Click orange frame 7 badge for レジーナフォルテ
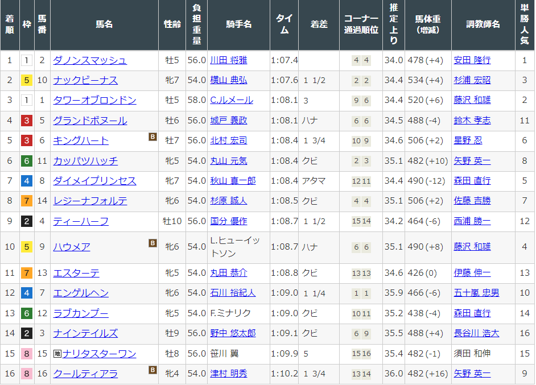The width and height of the screenshot is (536, 385). click(27, 201)
